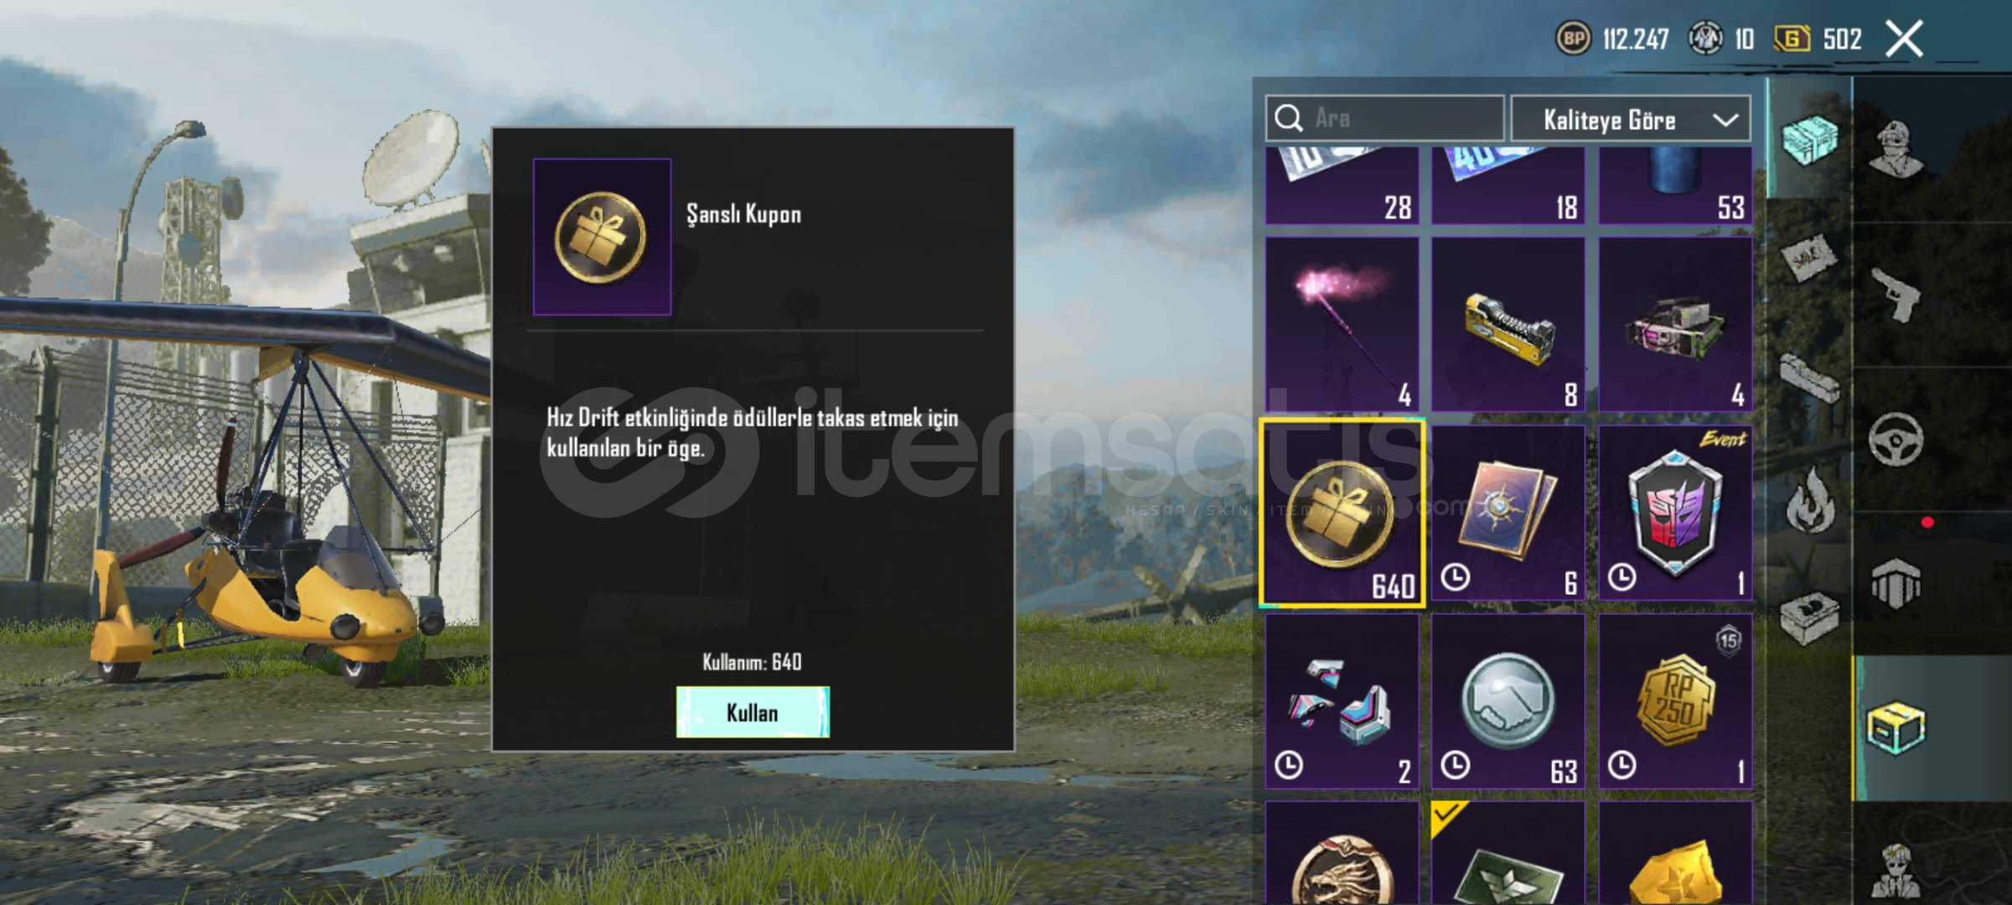Open the parachute category with red dot
The image size is (2012, 905).
click(1896, 583)
